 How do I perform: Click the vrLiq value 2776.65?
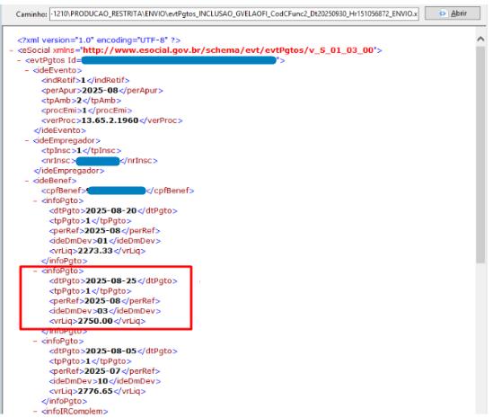point(95,391)
